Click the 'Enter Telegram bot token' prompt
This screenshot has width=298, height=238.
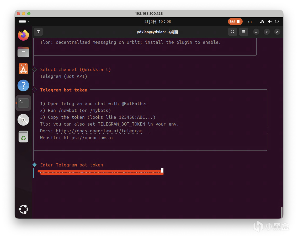click(x=72, y=165)
